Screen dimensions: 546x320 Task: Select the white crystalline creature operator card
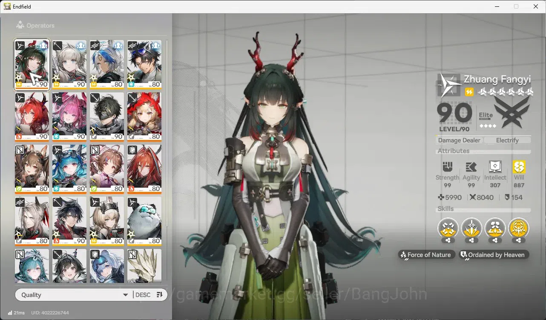pyautogui.click(x=144, y=266)
